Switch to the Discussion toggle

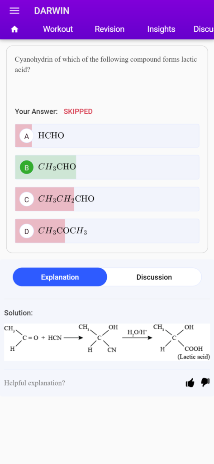pos(154,277)
